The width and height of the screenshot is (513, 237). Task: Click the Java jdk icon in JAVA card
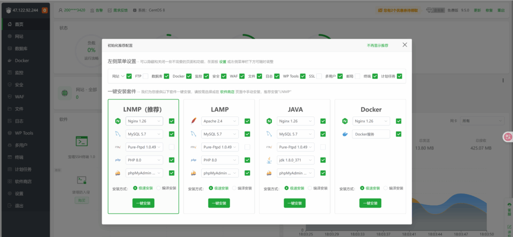269,160
